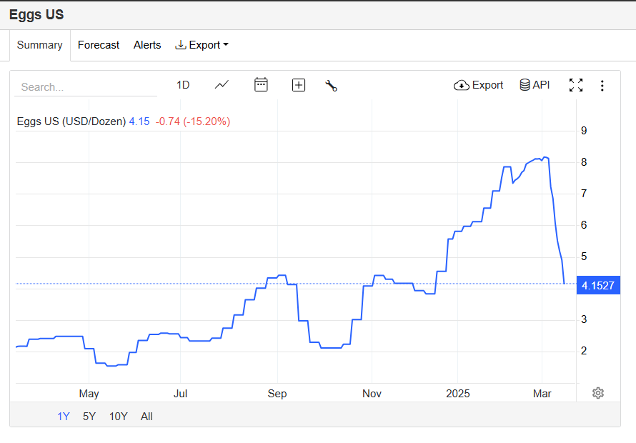Open the wrench chart tools icon
Image resolution: width=636 pixels, height=443 pixels.
click(331, 86)
